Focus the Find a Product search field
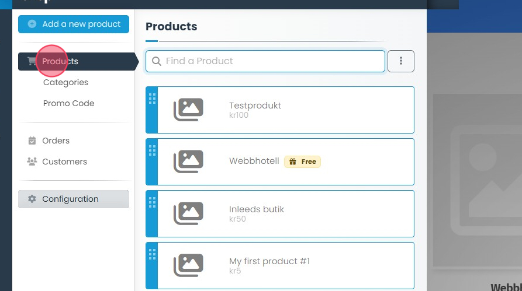This screenshot has width=522, height=291. pyautogui.click(x=272, y=61)
